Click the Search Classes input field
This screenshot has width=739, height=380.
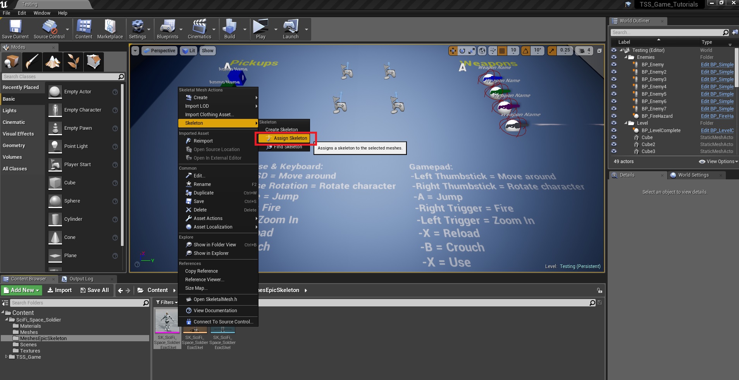point(60,77)
